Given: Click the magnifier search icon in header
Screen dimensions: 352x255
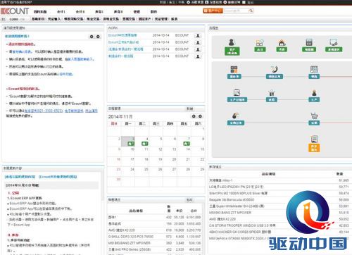Looking at the screenshot, I should pyautogui.click(x=251, y=11).
